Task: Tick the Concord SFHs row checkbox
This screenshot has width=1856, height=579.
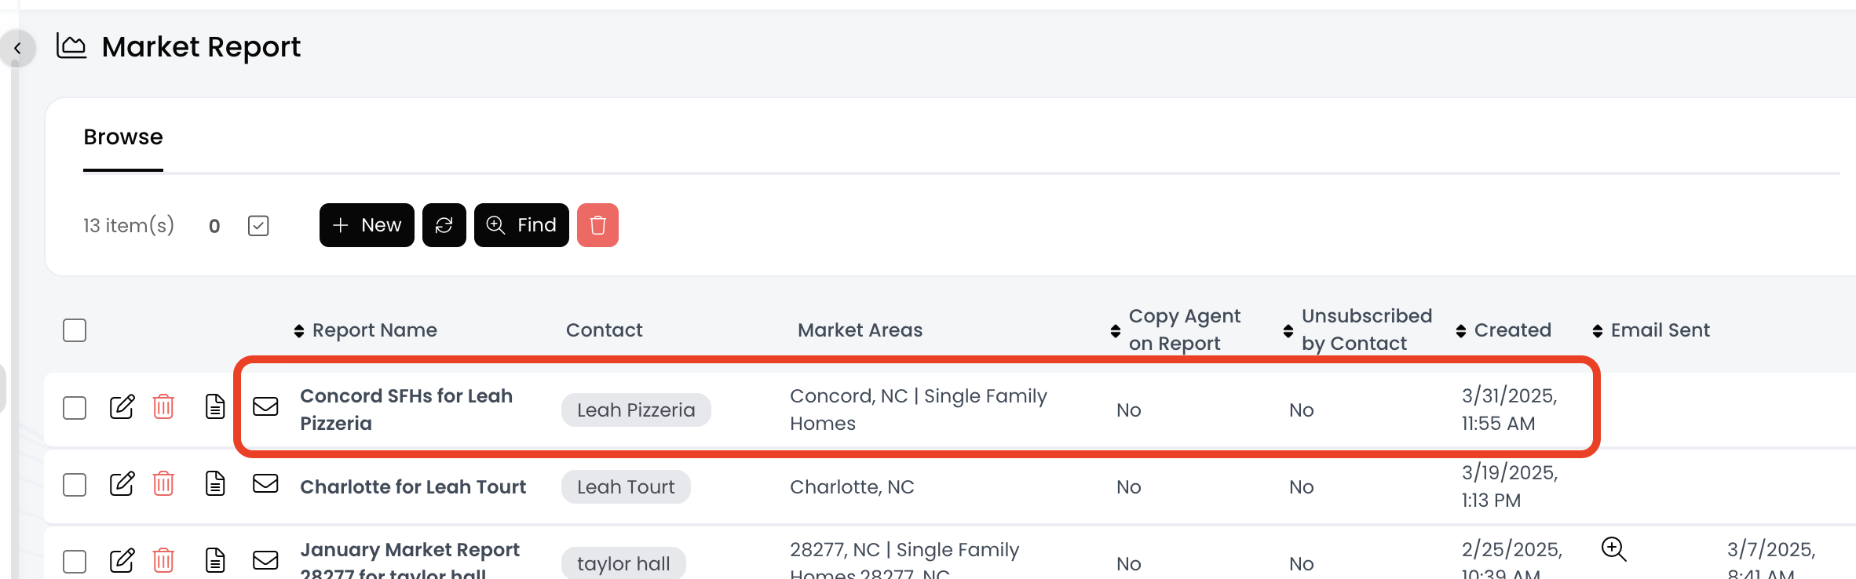Action: (75, 408)
